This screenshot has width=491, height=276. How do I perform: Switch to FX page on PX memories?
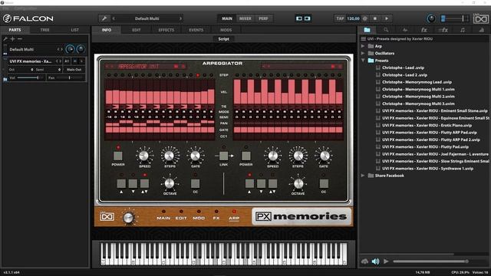tap(216, 218)
